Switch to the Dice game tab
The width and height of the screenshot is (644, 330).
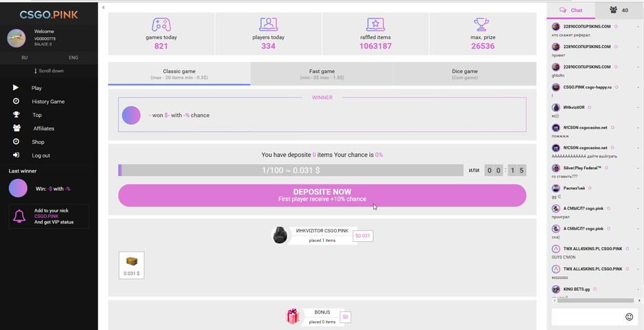coord(464,74)
